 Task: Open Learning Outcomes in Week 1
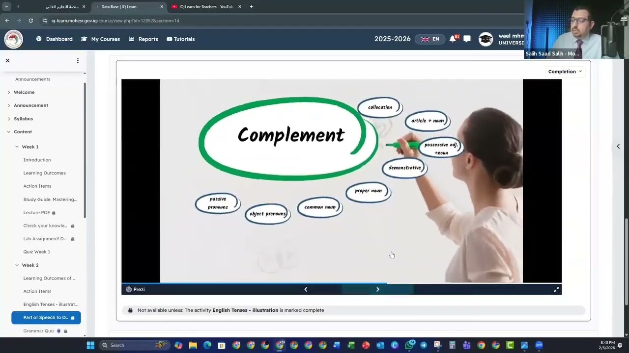44,173
